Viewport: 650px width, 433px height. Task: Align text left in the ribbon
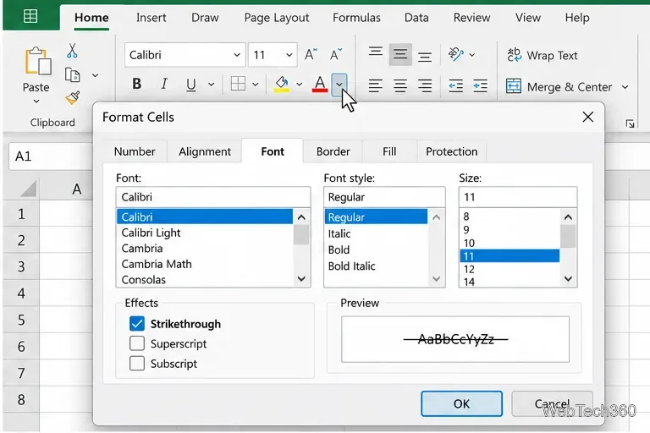(376, 85)
